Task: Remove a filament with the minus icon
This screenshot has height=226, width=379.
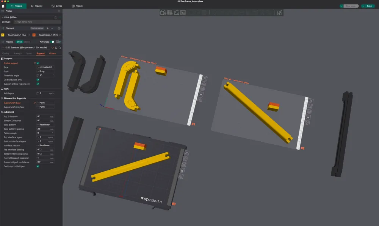Action: pos(52,28)
